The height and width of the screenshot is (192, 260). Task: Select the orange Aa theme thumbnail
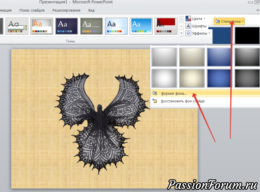42,26
